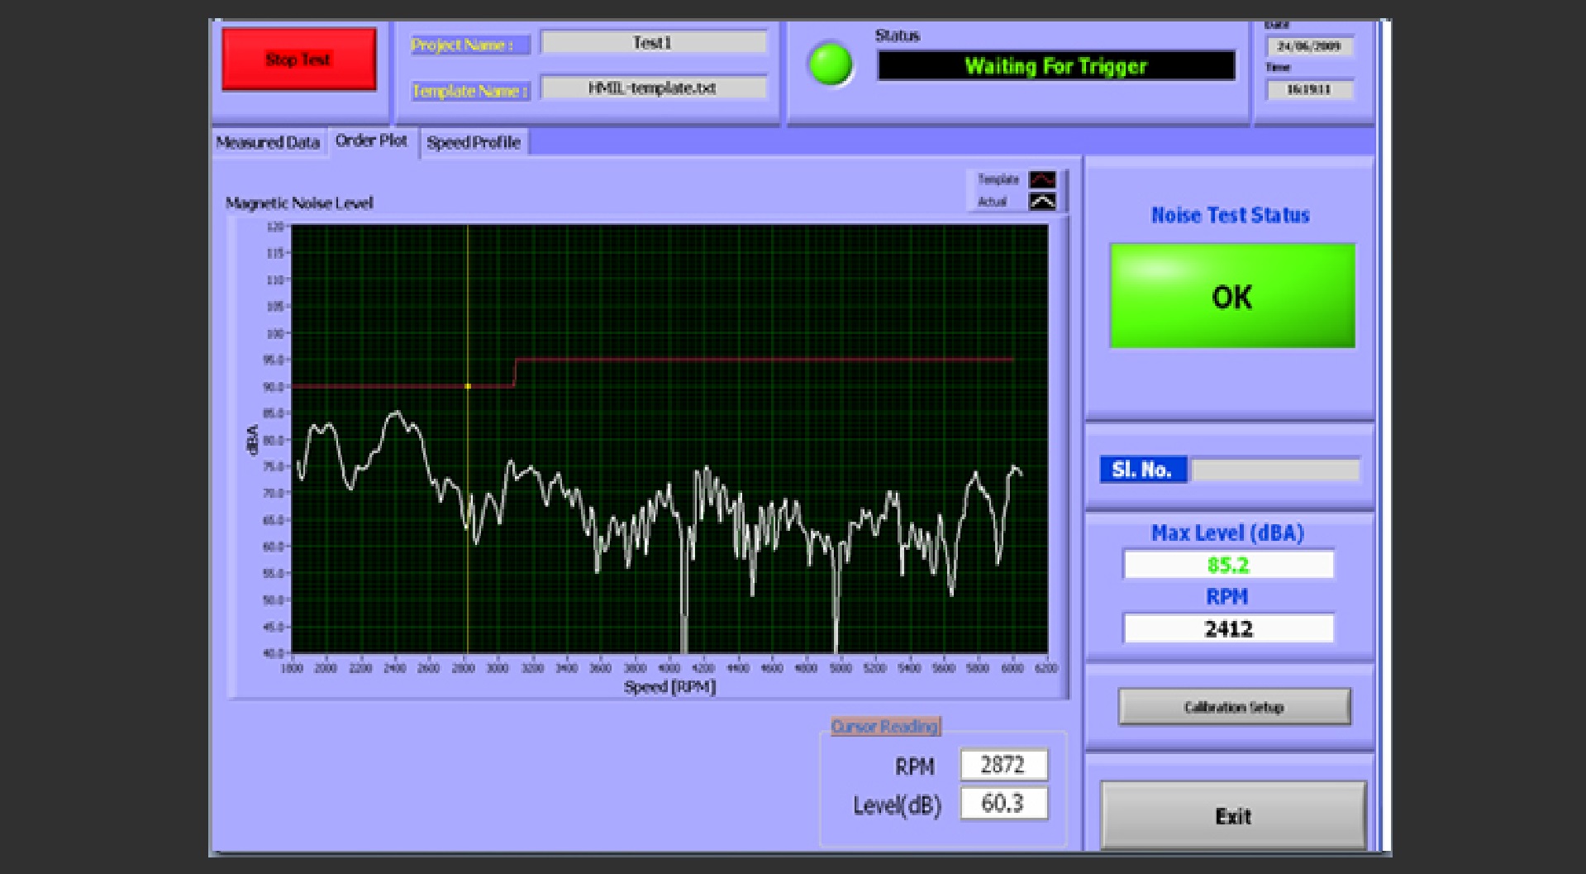
Task: Click the Waiting For Trigger status display
Action: tap(1055, 66)
